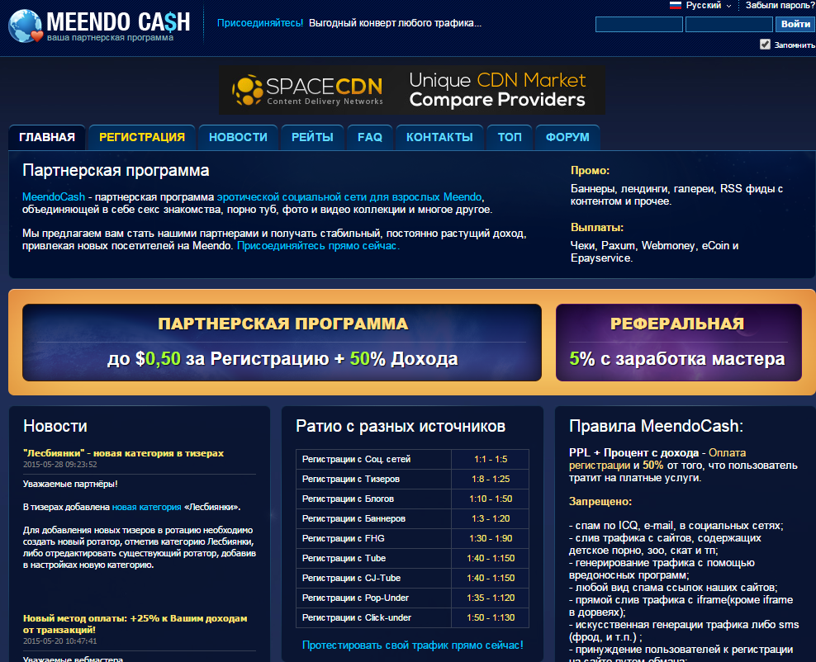
Task: Open the Забыли пароль? link
Action: pyautogui.click(x=780, y=5)
